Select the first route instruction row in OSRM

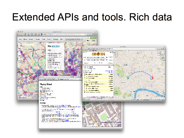(98, 74)
